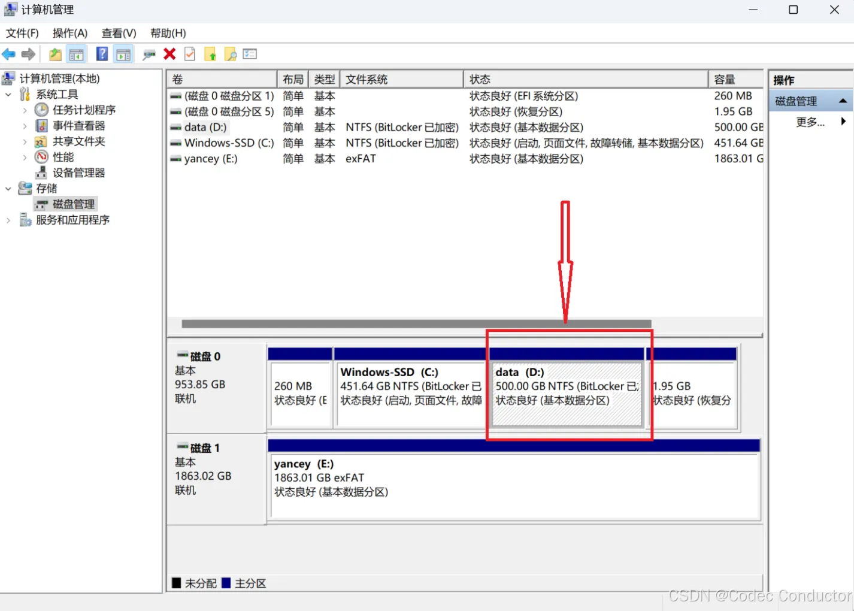Viewport: 854px width, 611px height.
Task: Select 服务和应用程序 tree item
Action: click(x=72, y=220)
